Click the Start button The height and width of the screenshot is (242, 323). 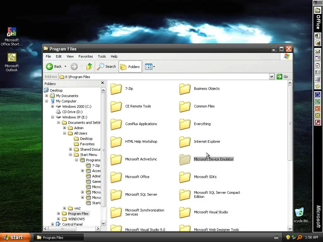click(x=15, y=237)
